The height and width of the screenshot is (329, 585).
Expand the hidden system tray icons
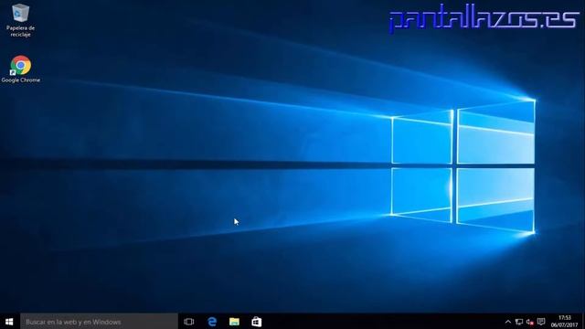point(508,322)
